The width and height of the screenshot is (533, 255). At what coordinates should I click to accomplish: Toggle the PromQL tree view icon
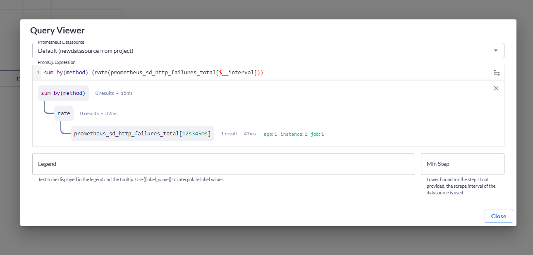point(496,73)
